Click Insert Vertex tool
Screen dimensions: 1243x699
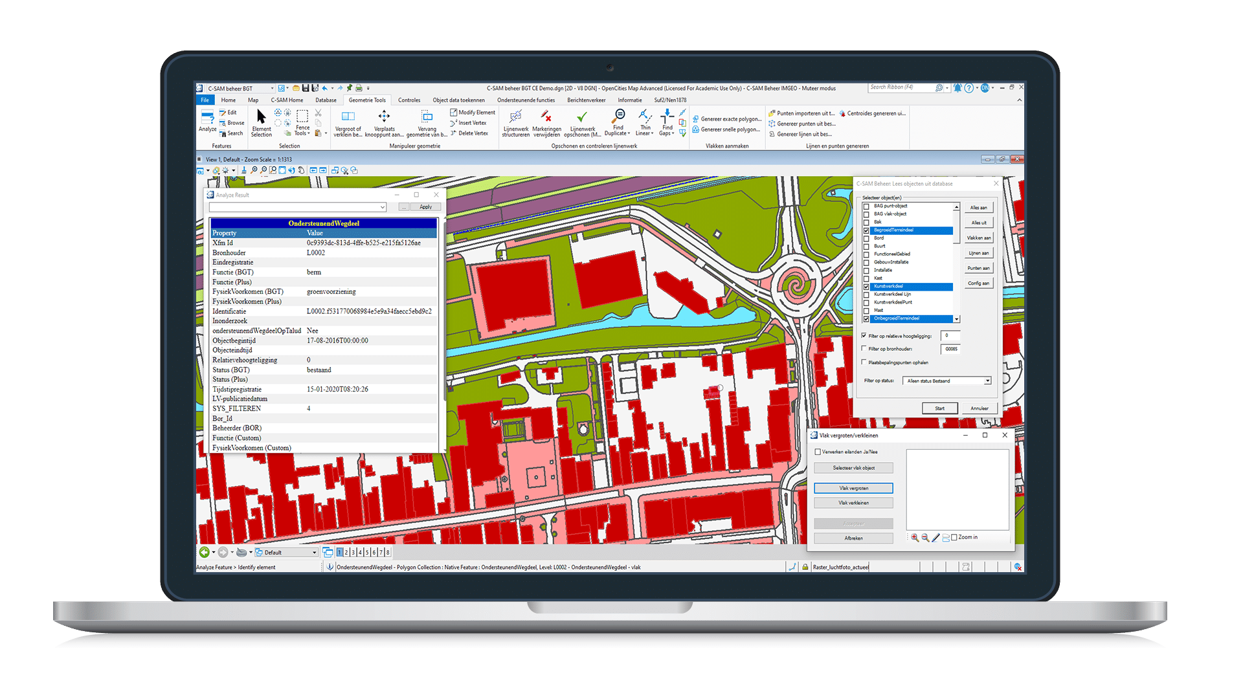(469, 123)
